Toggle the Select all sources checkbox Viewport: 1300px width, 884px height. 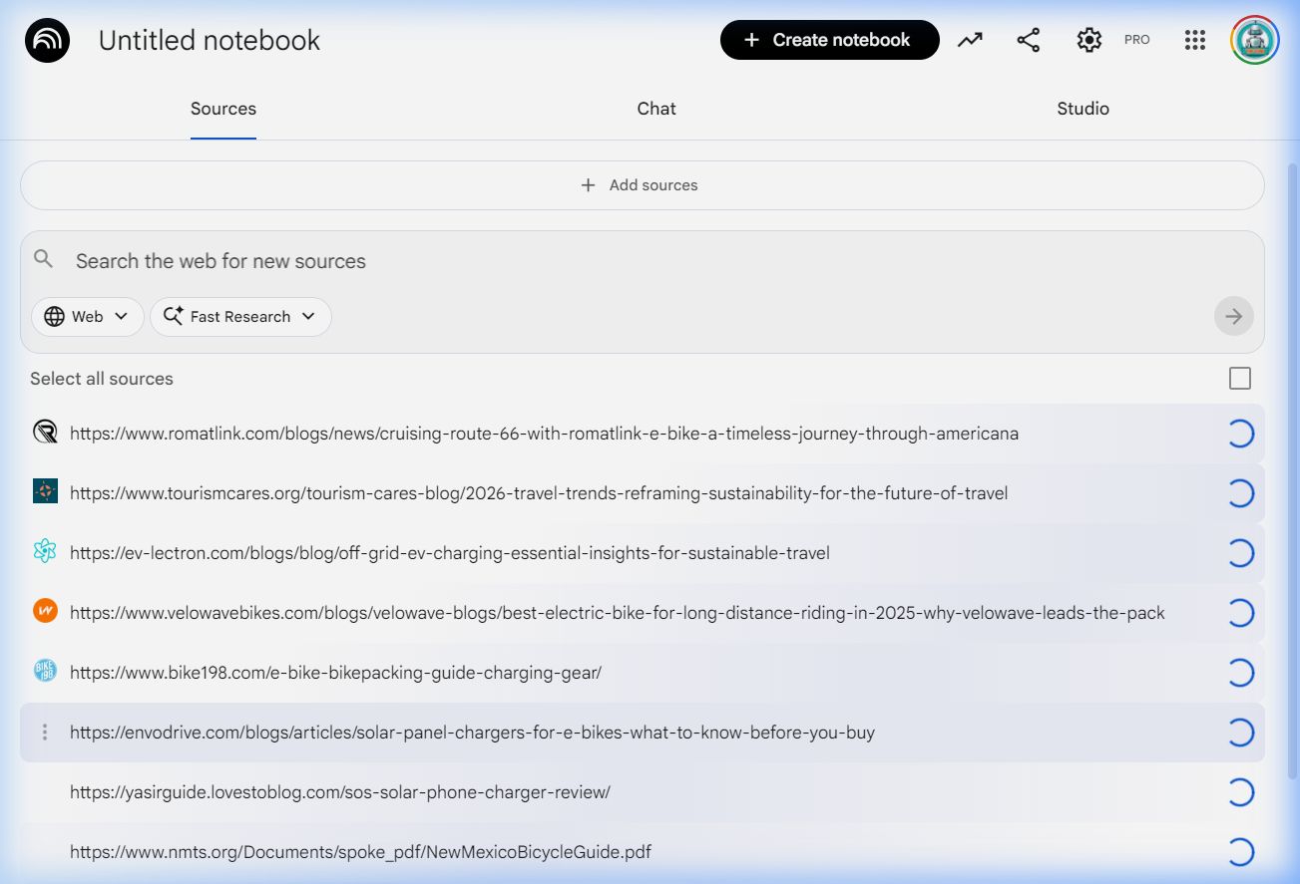click(x=1239, y=379)
